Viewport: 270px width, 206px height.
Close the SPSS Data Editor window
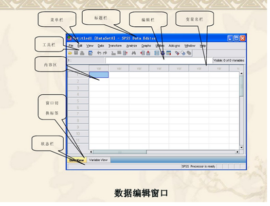243,38
